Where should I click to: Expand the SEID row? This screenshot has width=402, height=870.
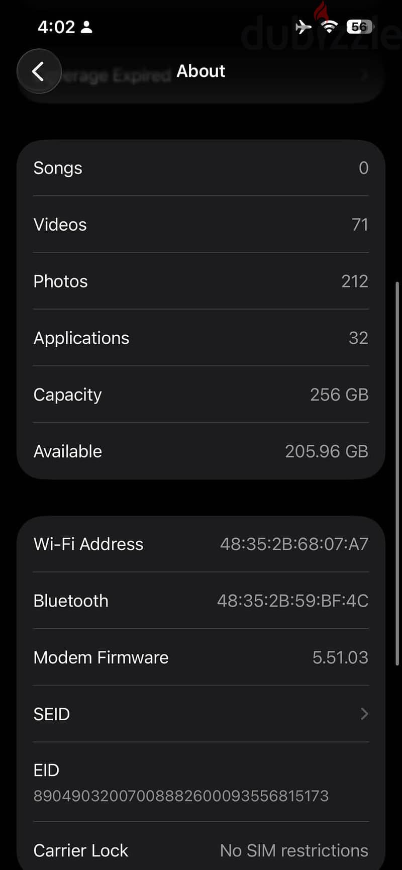coord(201,714)
